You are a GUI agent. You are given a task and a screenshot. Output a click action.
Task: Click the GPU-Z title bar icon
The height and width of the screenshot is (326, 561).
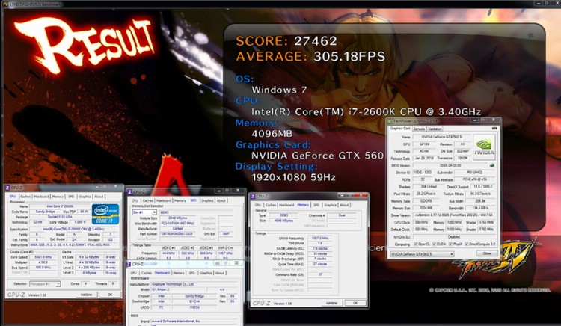click(390, 121)
